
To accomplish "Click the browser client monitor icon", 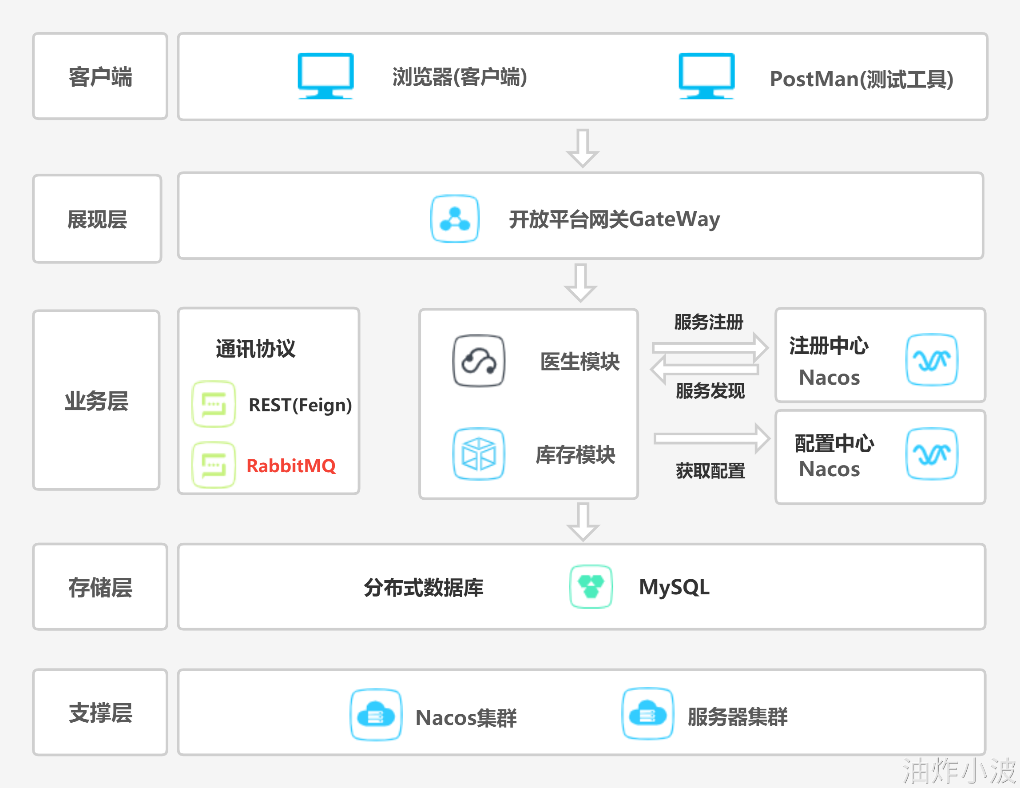I will point(325,76).
